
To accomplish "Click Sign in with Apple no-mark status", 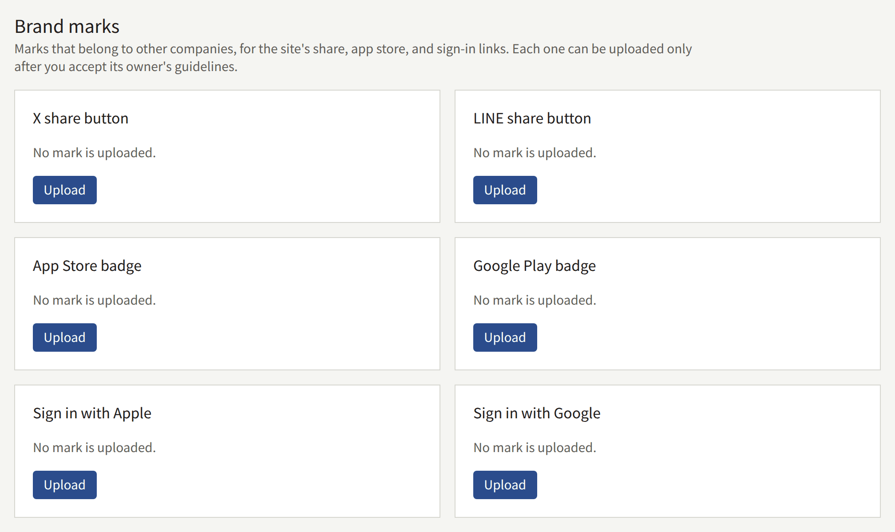I will coord(95,448).
